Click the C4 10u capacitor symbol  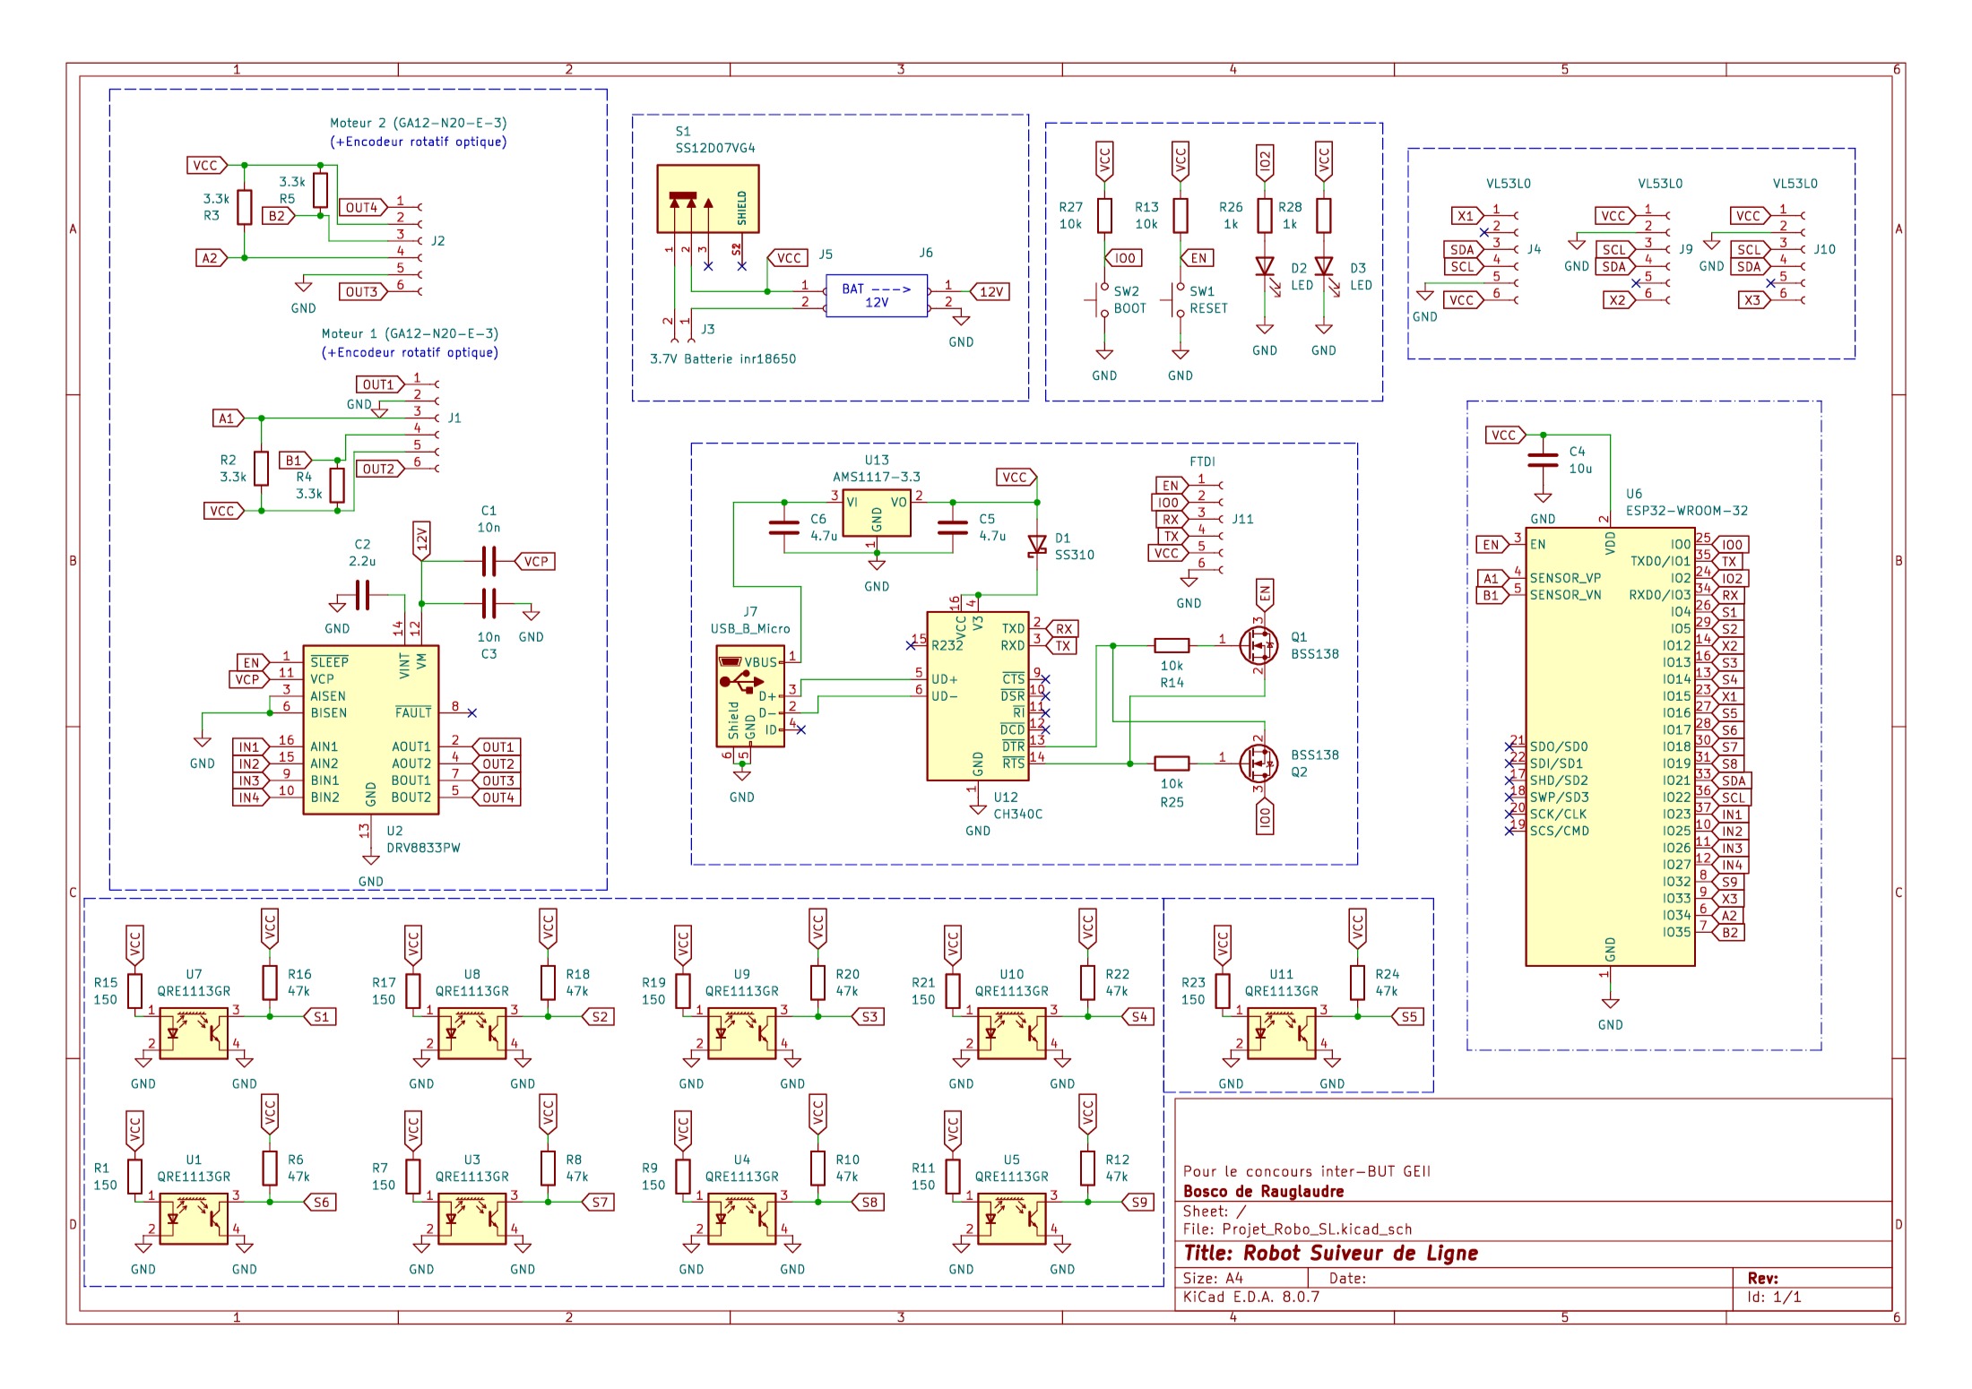tap(1543, 461)
